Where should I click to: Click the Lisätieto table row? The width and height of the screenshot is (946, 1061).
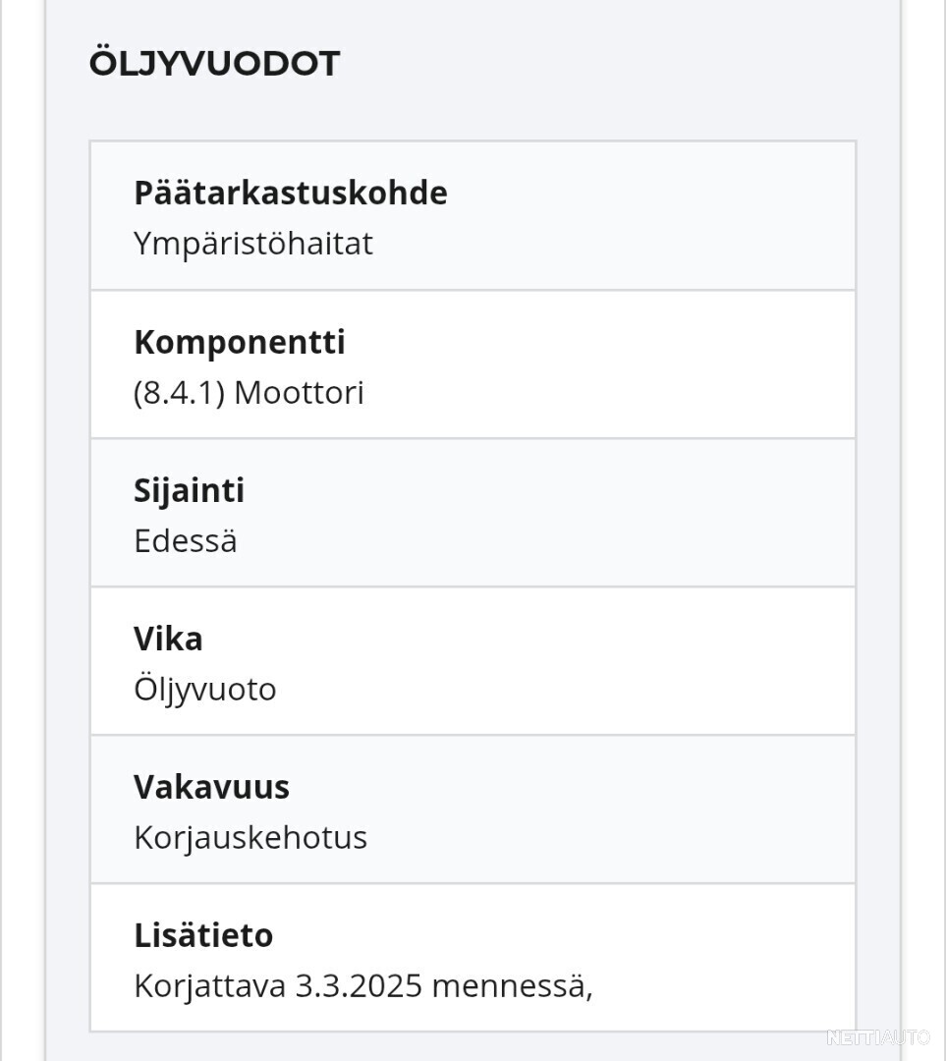pyautogui.click(x=473, y=958)
